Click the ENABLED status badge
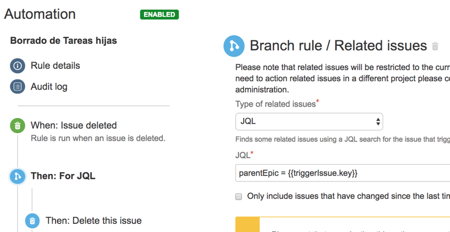450x232 pixels. pos(159,15)
